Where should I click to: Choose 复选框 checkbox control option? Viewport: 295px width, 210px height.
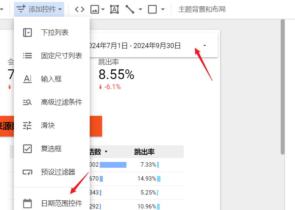click(52, 148)
